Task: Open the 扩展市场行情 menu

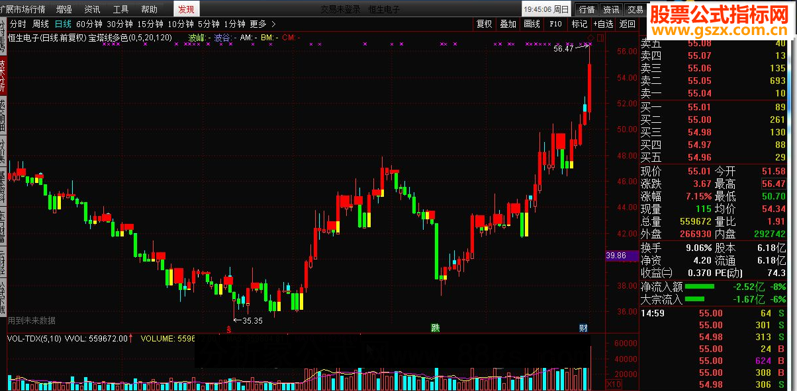Action: click(23, 9)
